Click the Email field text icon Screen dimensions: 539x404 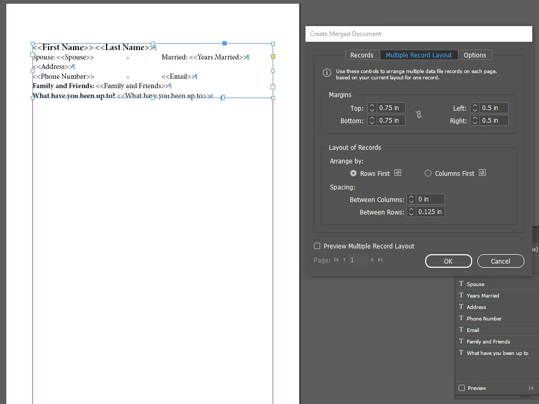click(x=461, y=329)
